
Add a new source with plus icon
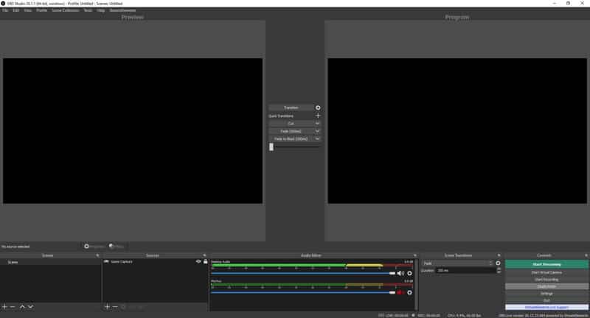click(x=107, y=307)
